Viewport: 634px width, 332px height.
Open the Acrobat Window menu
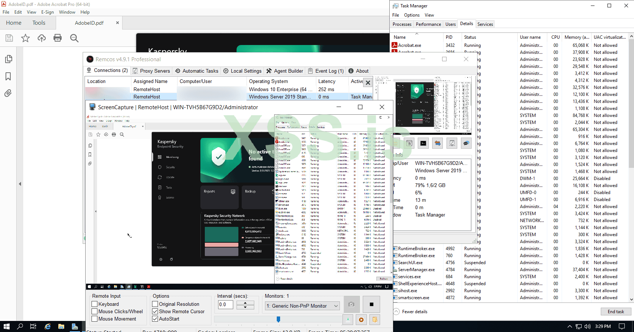point(67,12)
